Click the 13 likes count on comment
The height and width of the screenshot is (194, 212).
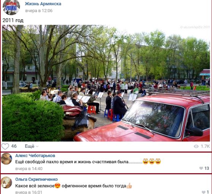(x=207, y=168)
